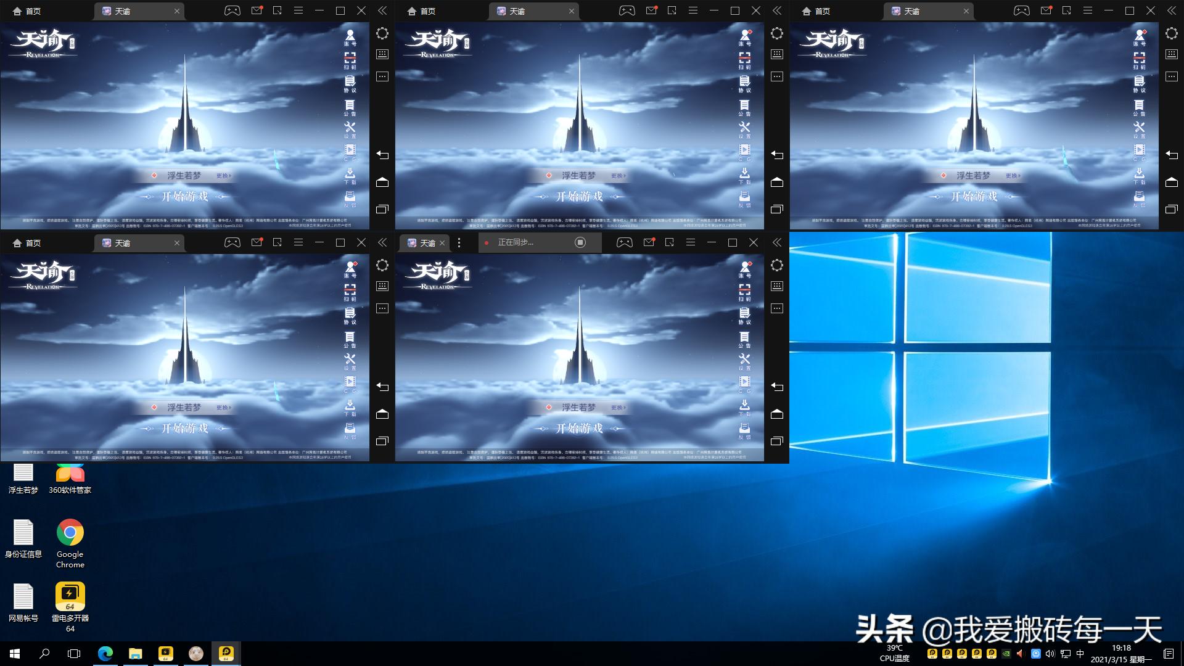
Task: Select 天谕 tab in bottom-left window
Action: click(x=122, y=243)
